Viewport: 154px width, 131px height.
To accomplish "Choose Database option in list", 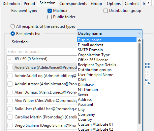I will click(107, 85).
